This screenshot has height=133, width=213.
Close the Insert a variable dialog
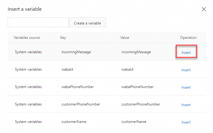coord(204,9)
